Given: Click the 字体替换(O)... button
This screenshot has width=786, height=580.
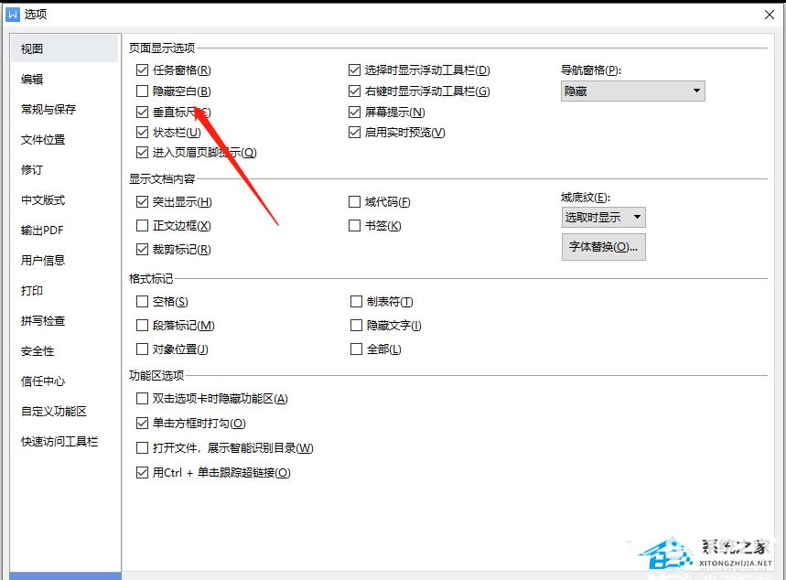Looking at the screenshot, I should click(x=604, y=247).
